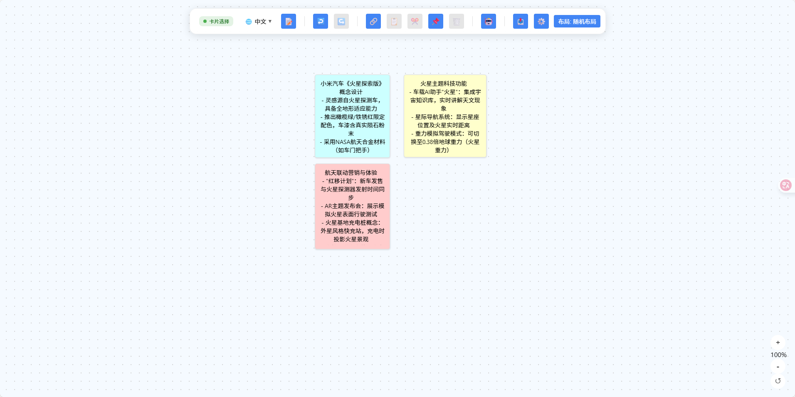Select the cyan 小米汽车《火星探索版》概念设计 card

(x=352, y=116)
